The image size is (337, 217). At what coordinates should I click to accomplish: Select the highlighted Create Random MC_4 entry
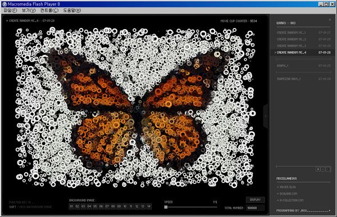click(x=302, y=53)
